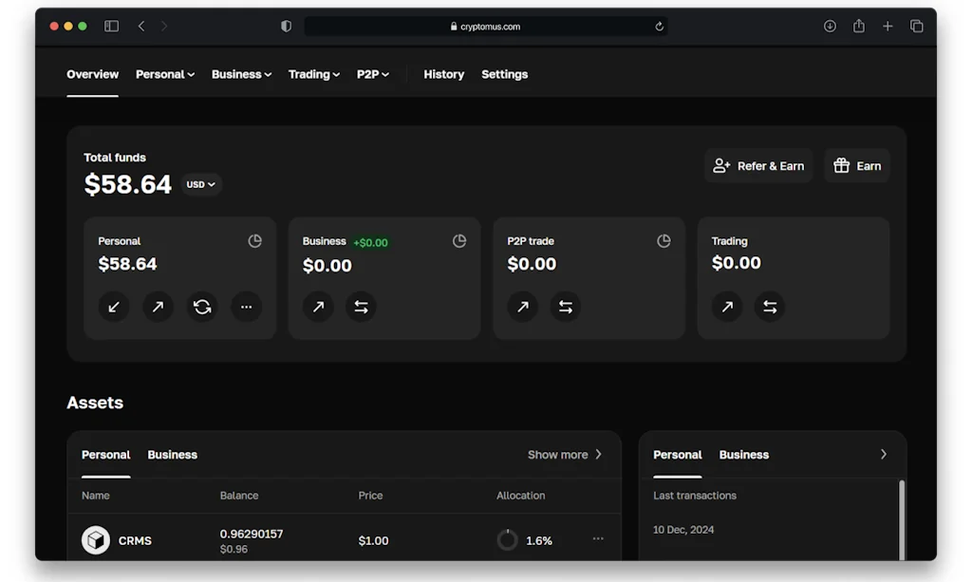The width and height of the screenshot is (972, 582).
Task: Click the transfer icon on the Business card
Action: (362, 307)
